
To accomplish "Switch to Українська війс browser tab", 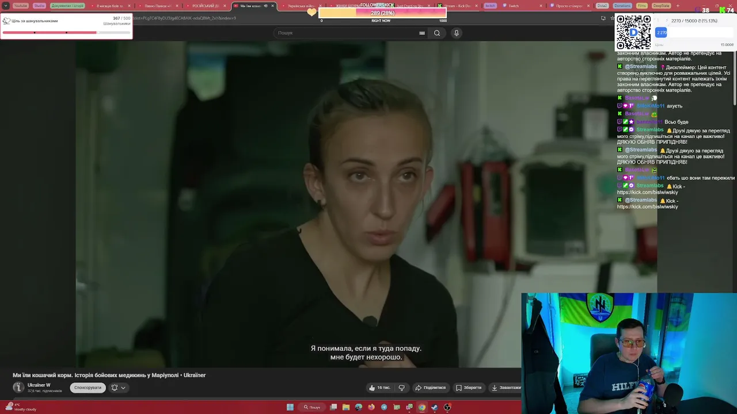I will (x=299, y=6).
